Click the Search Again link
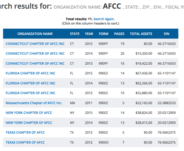The image size is (184, 151). [104, 19]
